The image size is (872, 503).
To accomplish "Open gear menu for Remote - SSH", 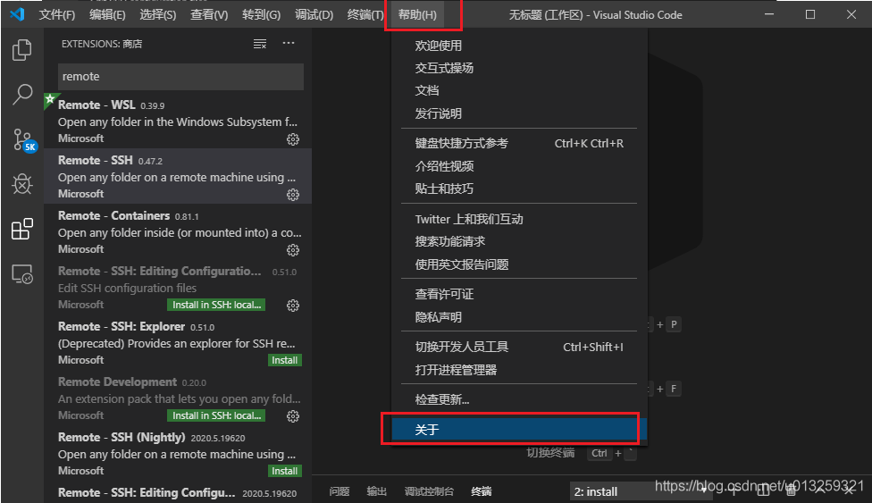I will pyautogui.click(x=292, y=195).
